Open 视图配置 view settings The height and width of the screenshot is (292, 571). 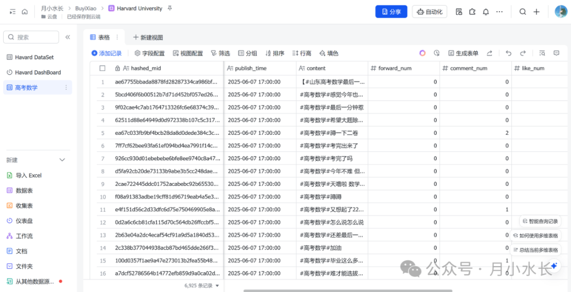coord(188,53)
